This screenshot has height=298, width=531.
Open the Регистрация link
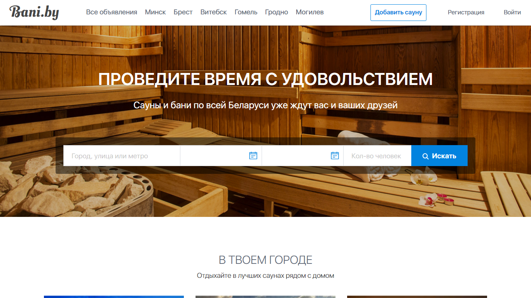coord(466,12)
